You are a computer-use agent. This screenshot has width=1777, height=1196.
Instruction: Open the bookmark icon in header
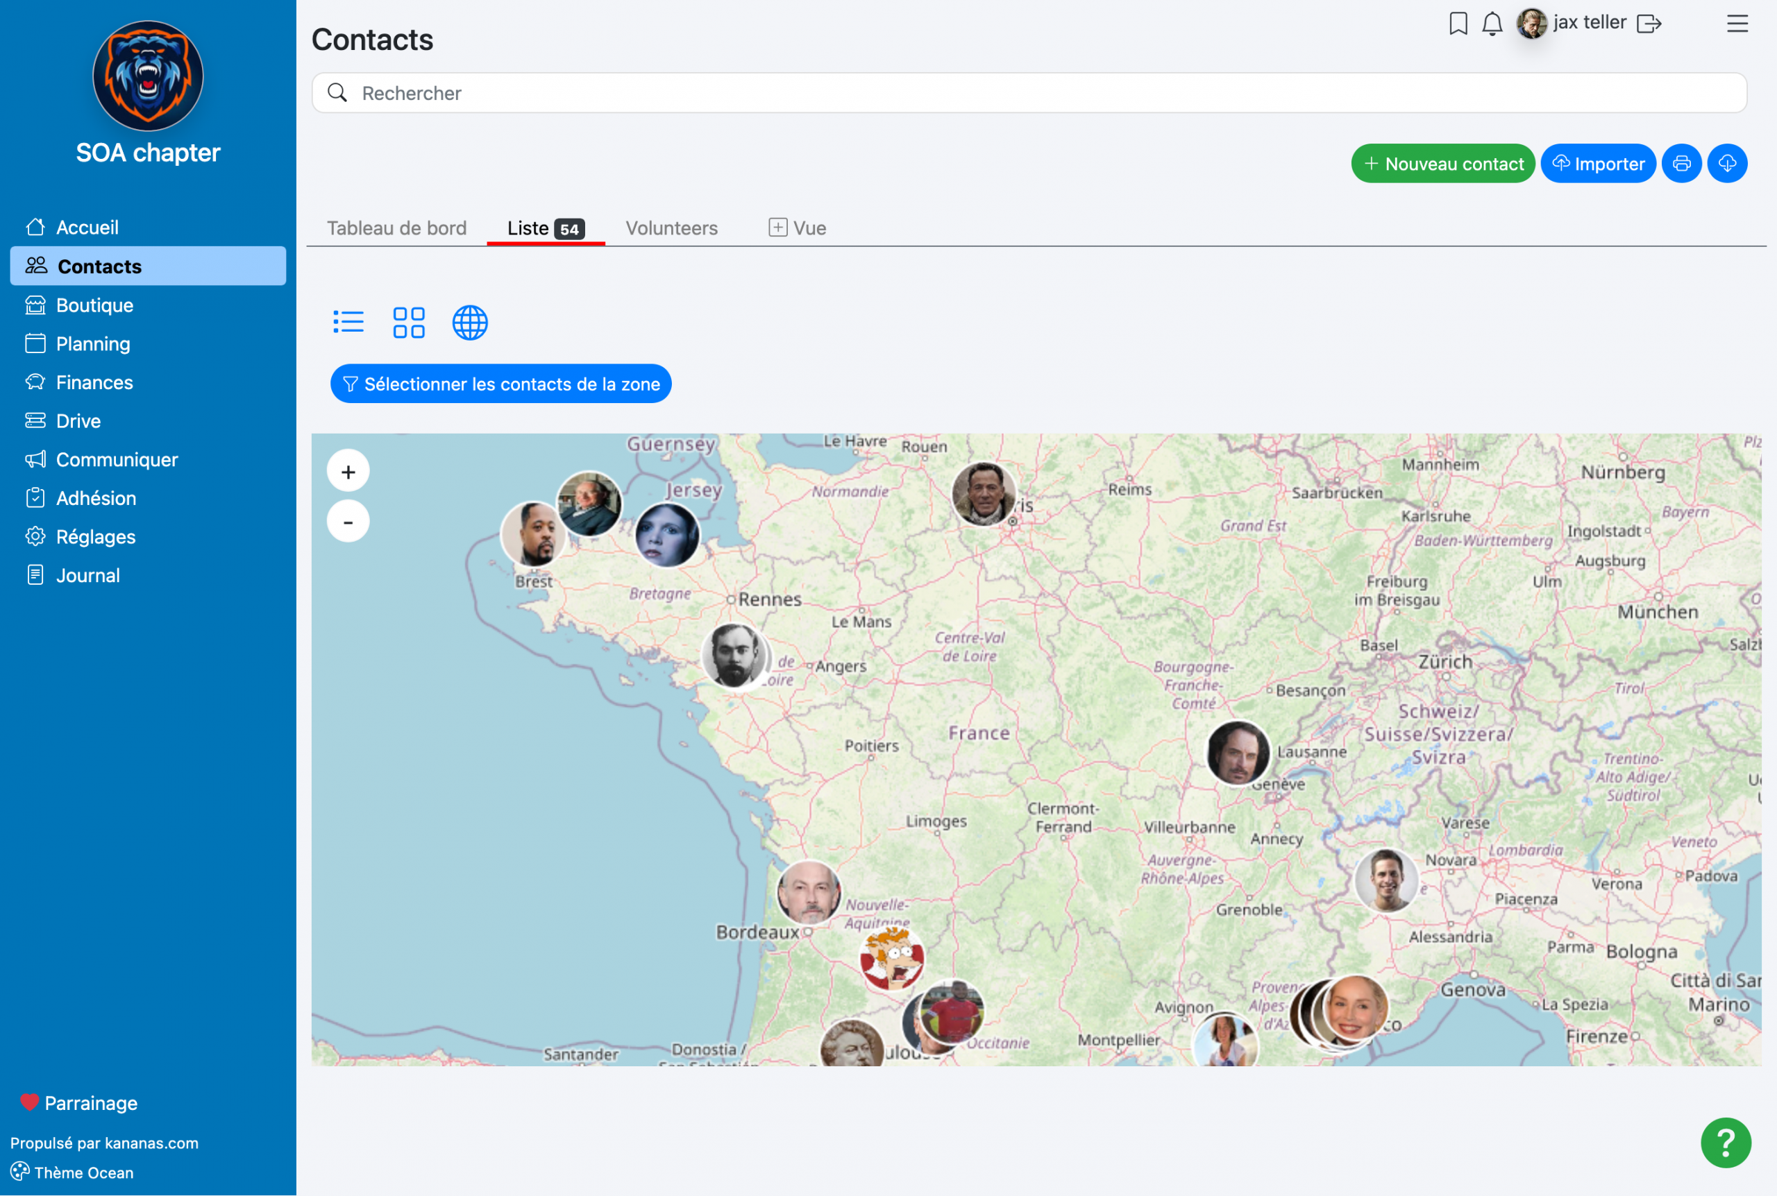1457,24
